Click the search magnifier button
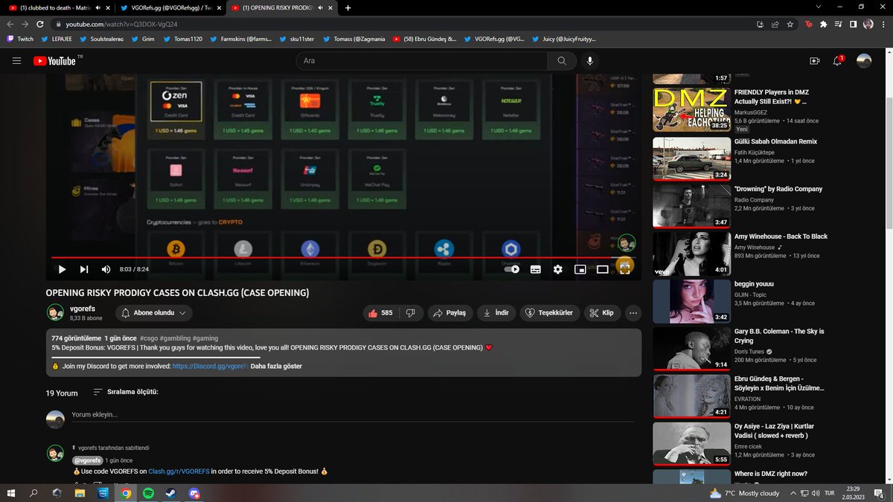This screenshot has height=502, width=893. (x=562, y=61)
